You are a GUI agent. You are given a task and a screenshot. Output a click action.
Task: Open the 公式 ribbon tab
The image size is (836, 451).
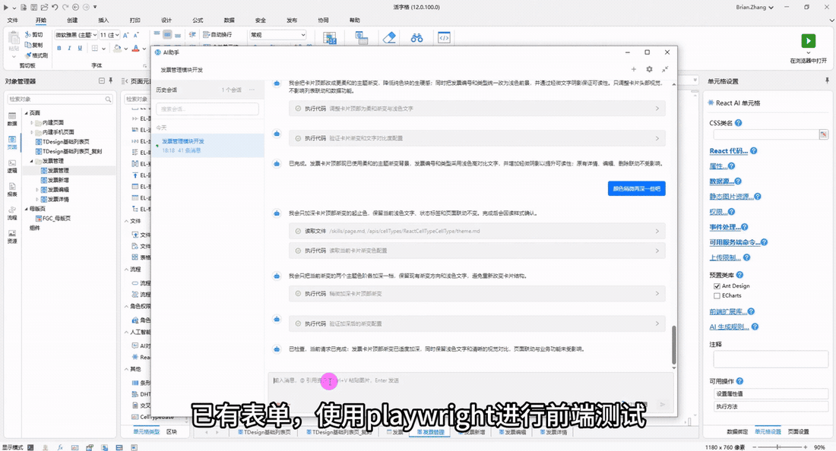click(x=198, y=20)
